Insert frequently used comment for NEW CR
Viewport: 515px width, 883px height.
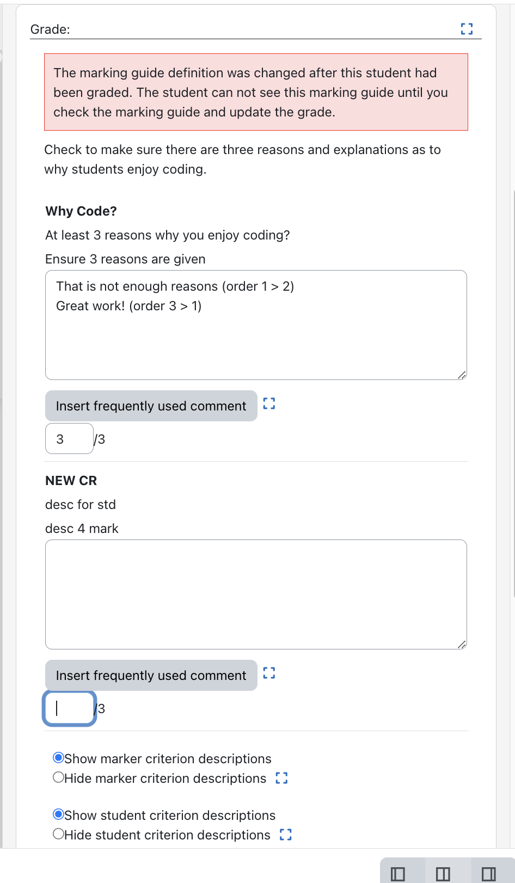point(151,676)
